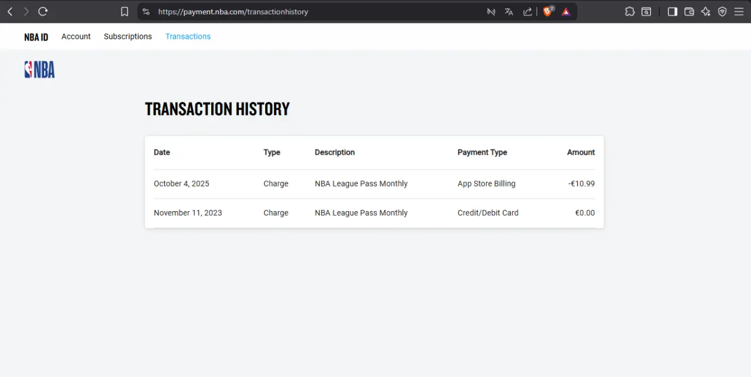This screenshot has width=751, height=377.
Task: Open the Brave Wallet icon
Action: pyautogui.click(x=689, y=12)
